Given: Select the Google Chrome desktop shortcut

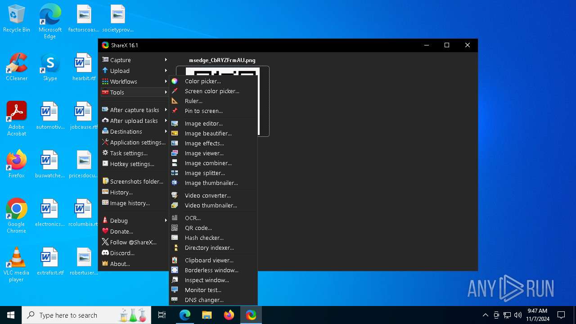Looking at the screenshot, I should 17,216.
